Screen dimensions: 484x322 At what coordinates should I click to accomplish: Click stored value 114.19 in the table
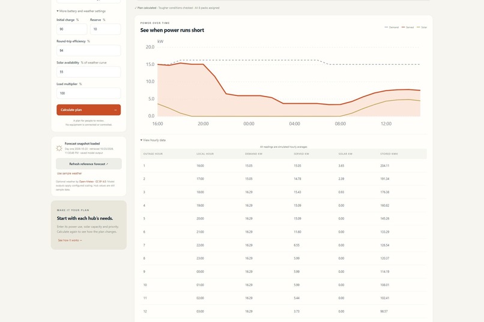[384, 272]
